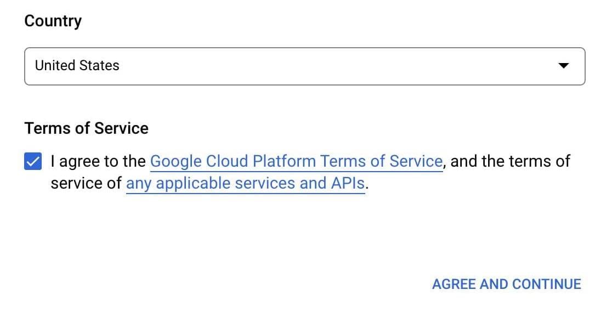612x318 pixels.
Task: Click the Terms of Service heading
Action: click(86, 128)
